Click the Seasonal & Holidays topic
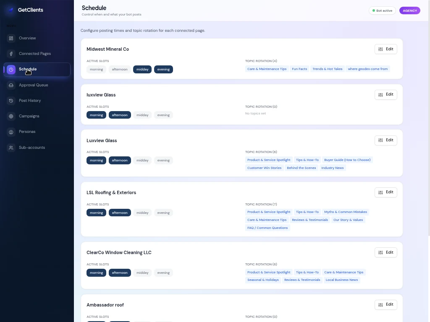The width and height of the screenshot is (430, 322). [263, 280]
